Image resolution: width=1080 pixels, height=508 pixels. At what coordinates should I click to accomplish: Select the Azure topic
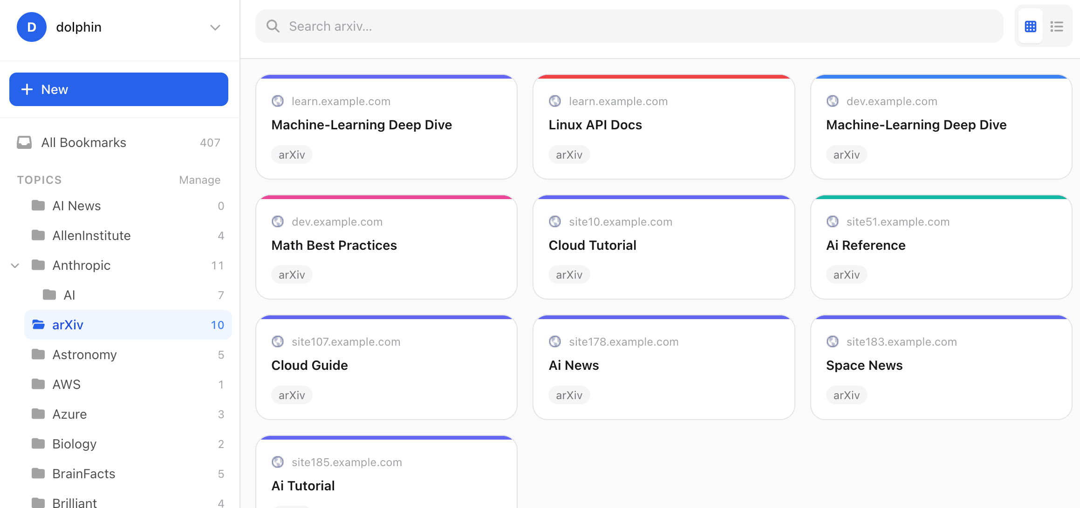[x=128, y=414]
